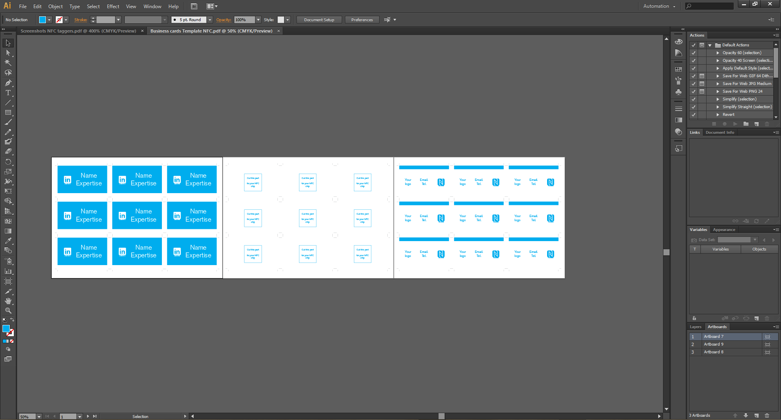Viewport: 781px width, 420px height.
Task: Select the Rotate tool
Action: [8, 162]
